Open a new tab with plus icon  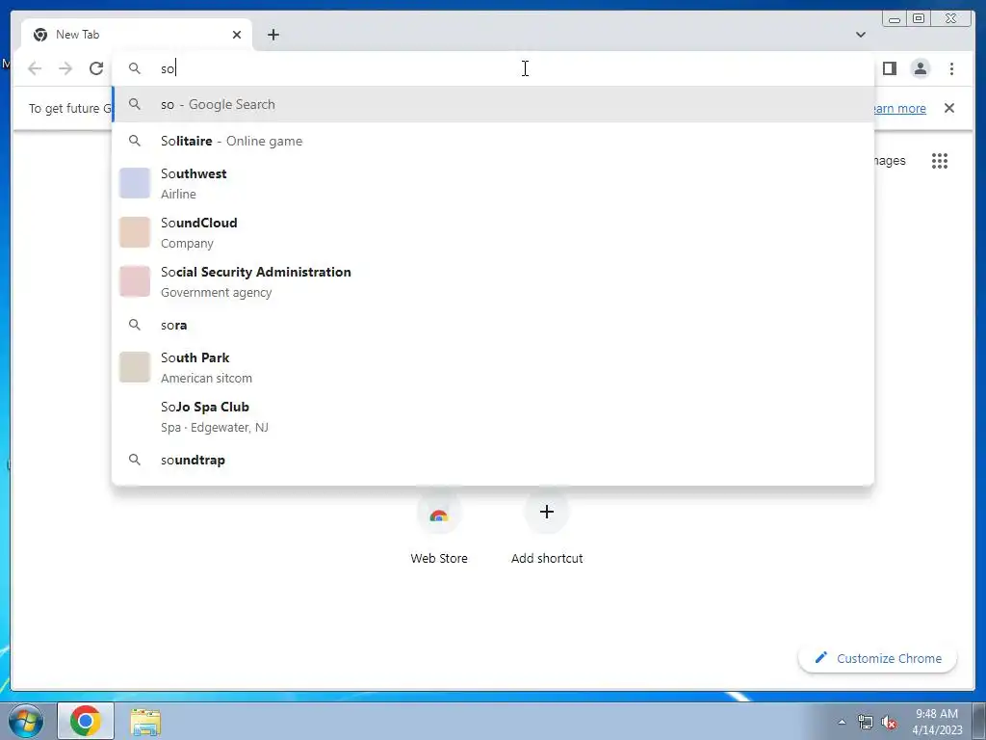[x=272, y=35]
